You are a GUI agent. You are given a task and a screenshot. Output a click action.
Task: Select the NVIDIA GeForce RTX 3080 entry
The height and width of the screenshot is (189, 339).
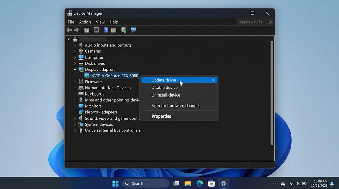point(115,76)
